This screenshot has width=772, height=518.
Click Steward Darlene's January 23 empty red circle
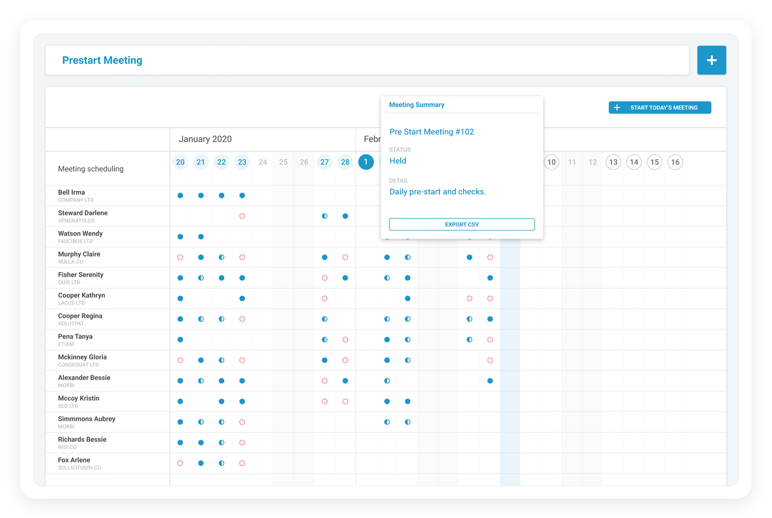click(x=242, y=216)
